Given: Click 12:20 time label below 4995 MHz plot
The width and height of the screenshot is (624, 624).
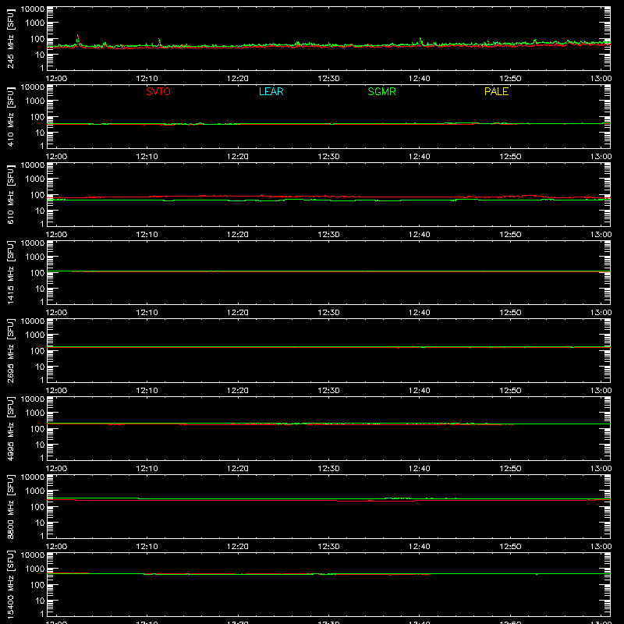Looking at the screenshot, I should click(x=238, y=469).
